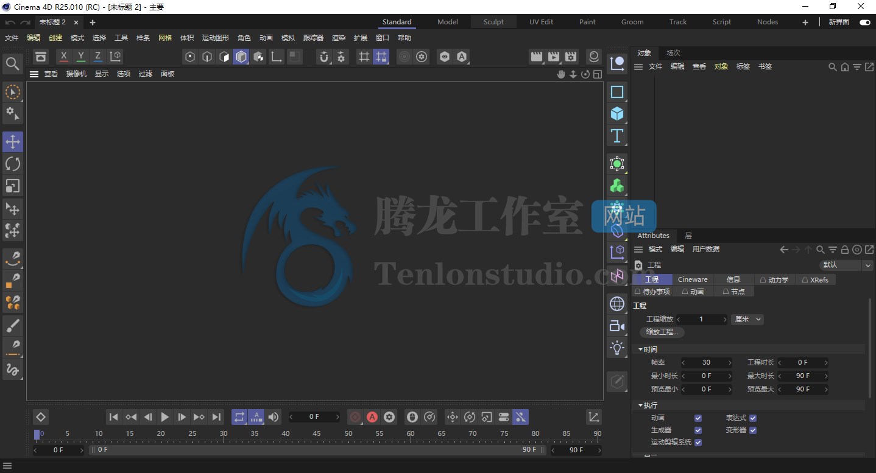Toggle the 变形器 checkbox
Image resolution: width=876 pixels, height=473 pixels.
pos(753,430)
